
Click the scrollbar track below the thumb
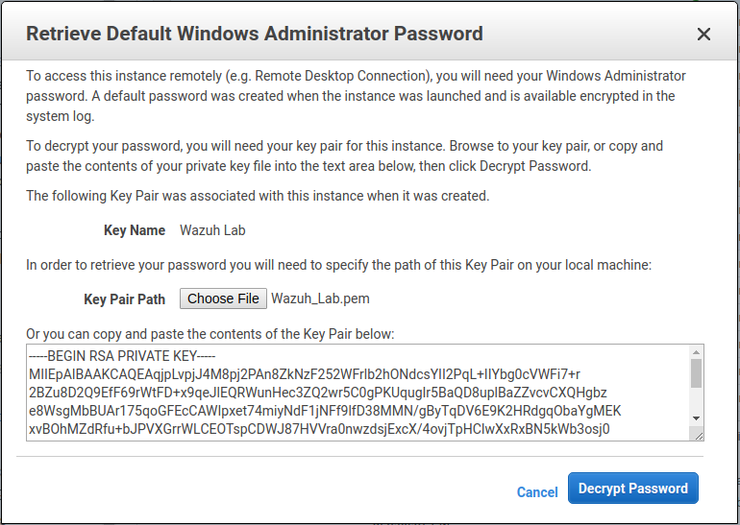point(696,400)
